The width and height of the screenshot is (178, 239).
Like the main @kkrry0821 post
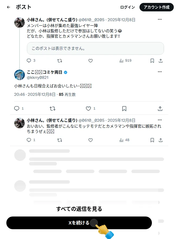pos(88,109)
